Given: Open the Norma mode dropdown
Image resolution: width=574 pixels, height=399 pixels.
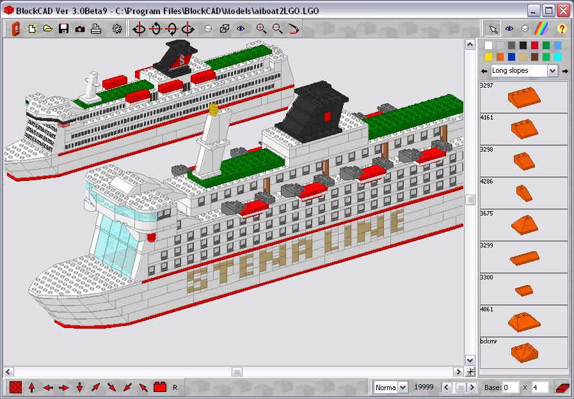Looking at the screenshot, I should [x=403, y=387].
